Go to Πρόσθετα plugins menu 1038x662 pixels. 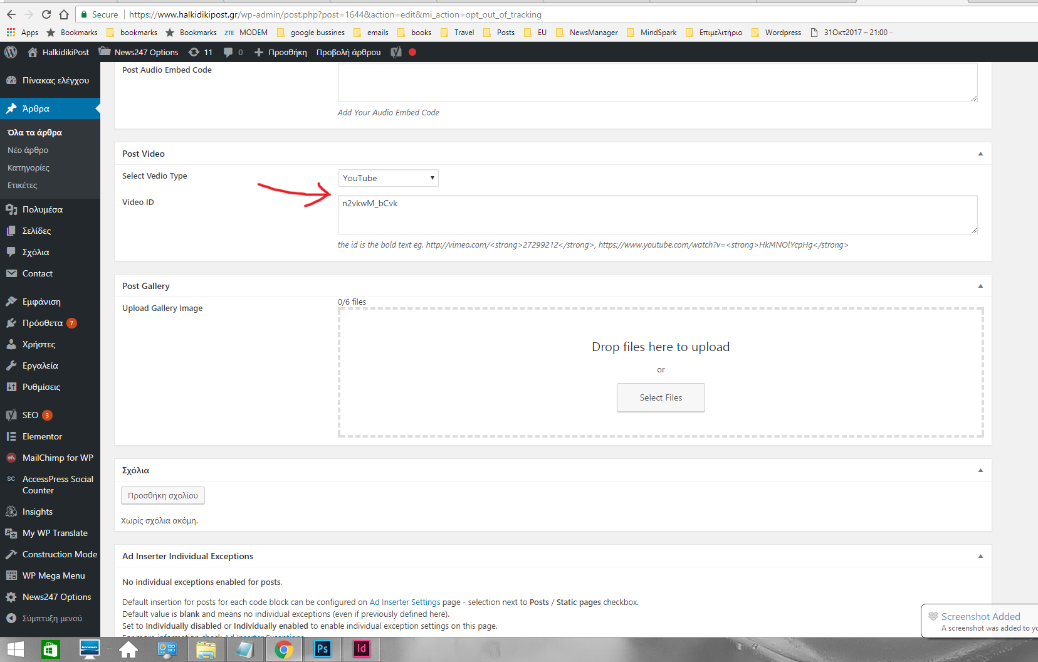point(42,323)
